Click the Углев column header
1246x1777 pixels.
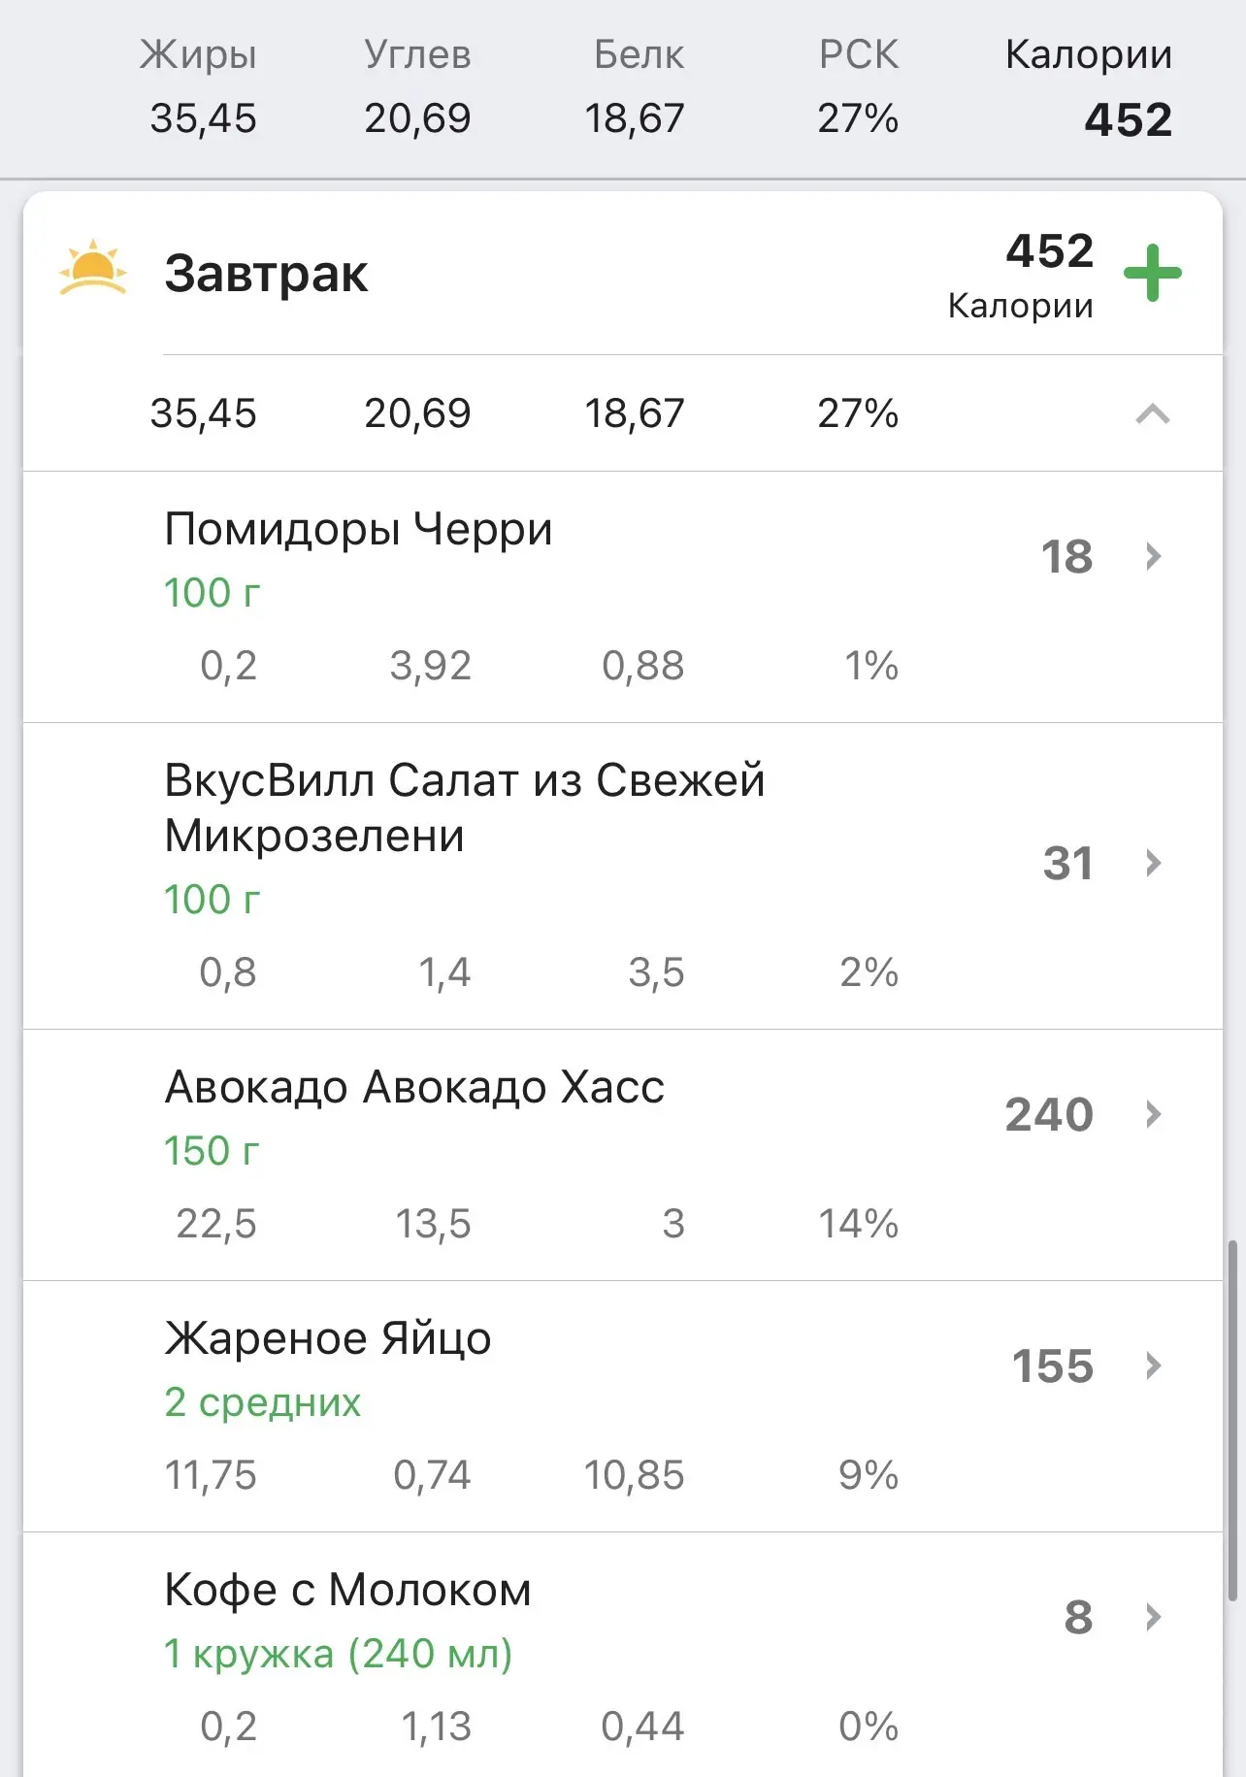417,55
